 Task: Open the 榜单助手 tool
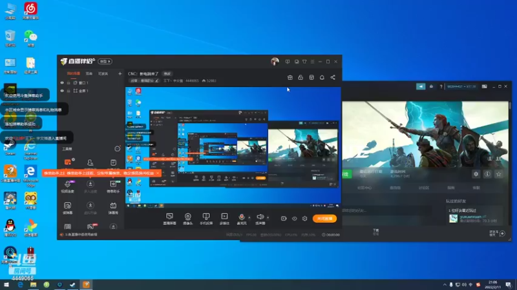[113, 186]
